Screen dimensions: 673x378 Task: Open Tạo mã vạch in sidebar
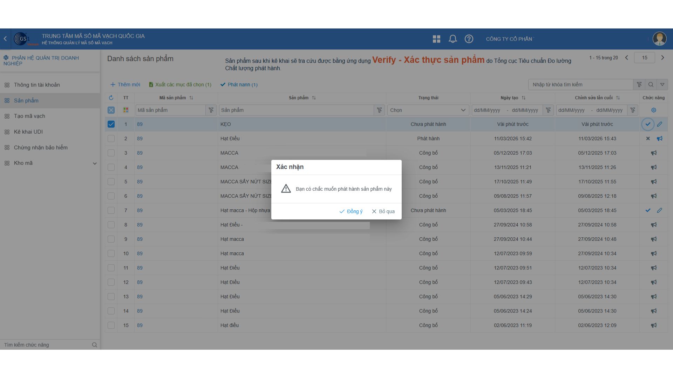coord(29,116)
